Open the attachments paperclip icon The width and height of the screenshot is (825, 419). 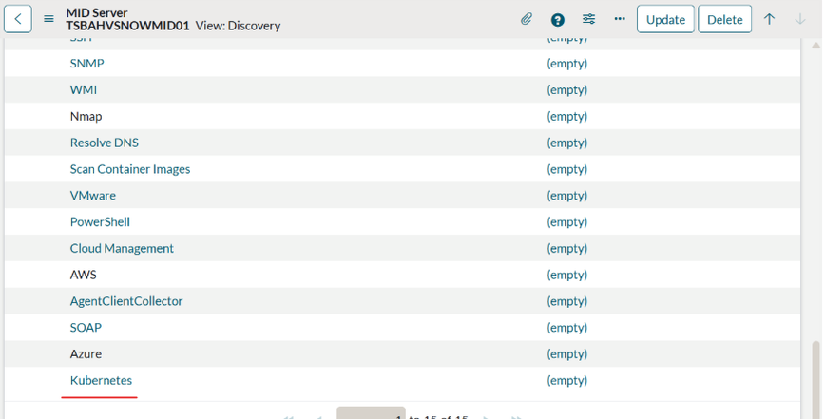tap(527, 19)
